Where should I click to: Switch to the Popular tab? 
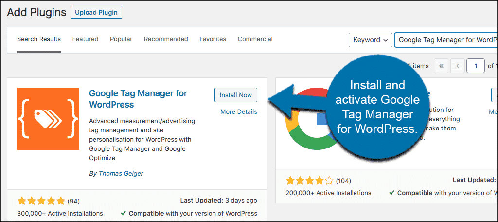[121, 39]
